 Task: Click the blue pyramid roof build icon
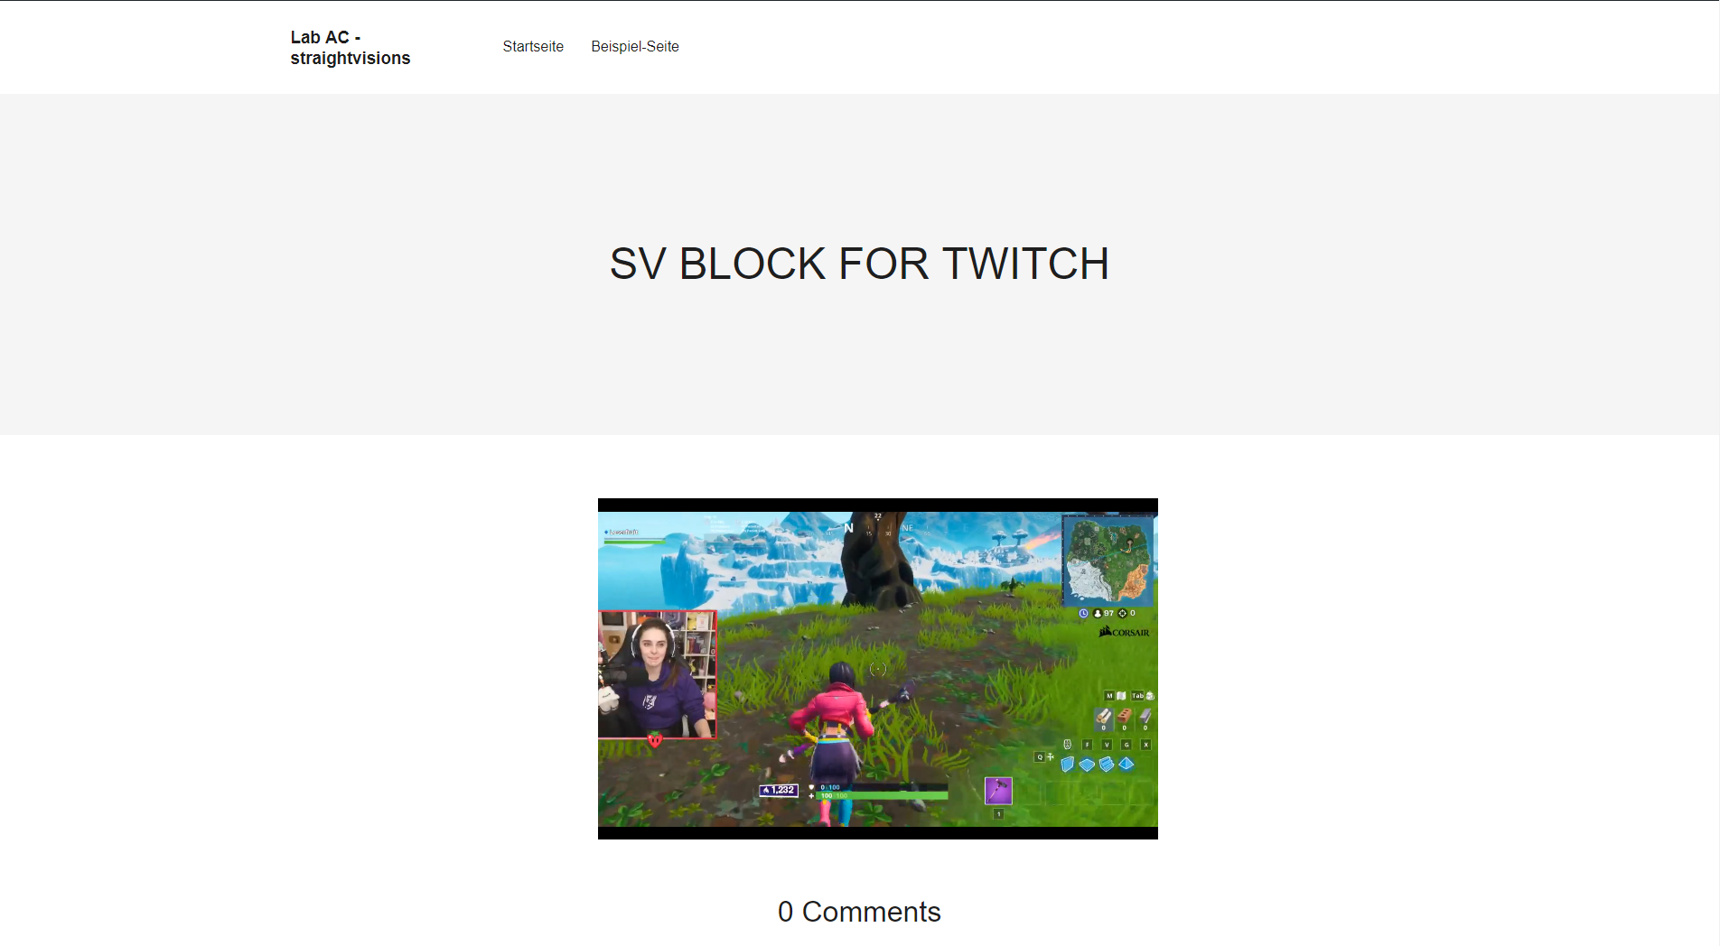tap(1126, 764)
